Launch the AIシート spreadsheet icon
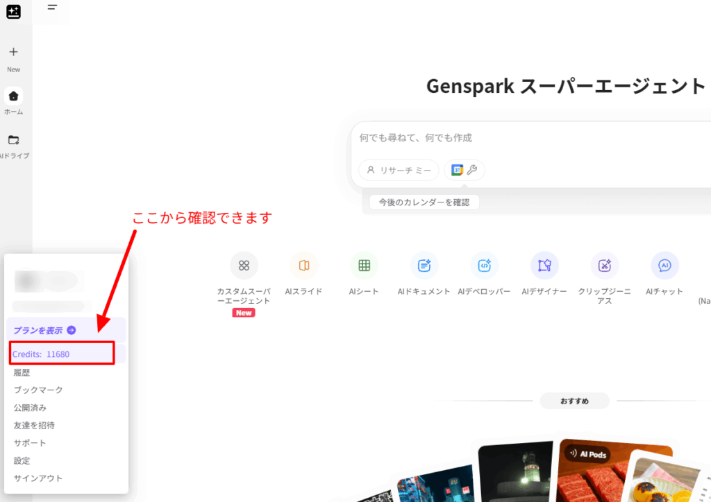Viewport: 711px width, 502px height. pyautogui.click(x=364, y=266)
